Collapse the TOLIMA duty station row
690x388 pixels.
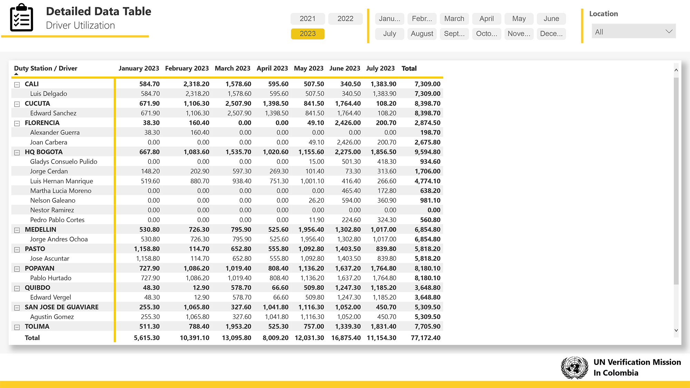pos(17,327)
